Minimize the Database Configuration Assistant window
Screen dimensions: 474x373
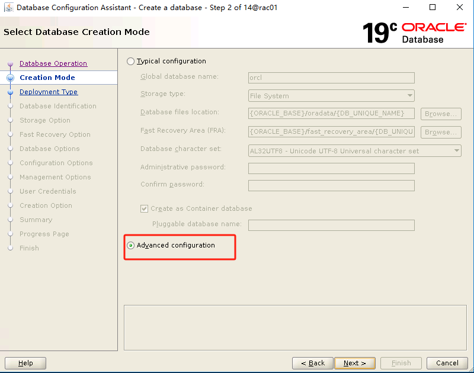pos(406,7)
